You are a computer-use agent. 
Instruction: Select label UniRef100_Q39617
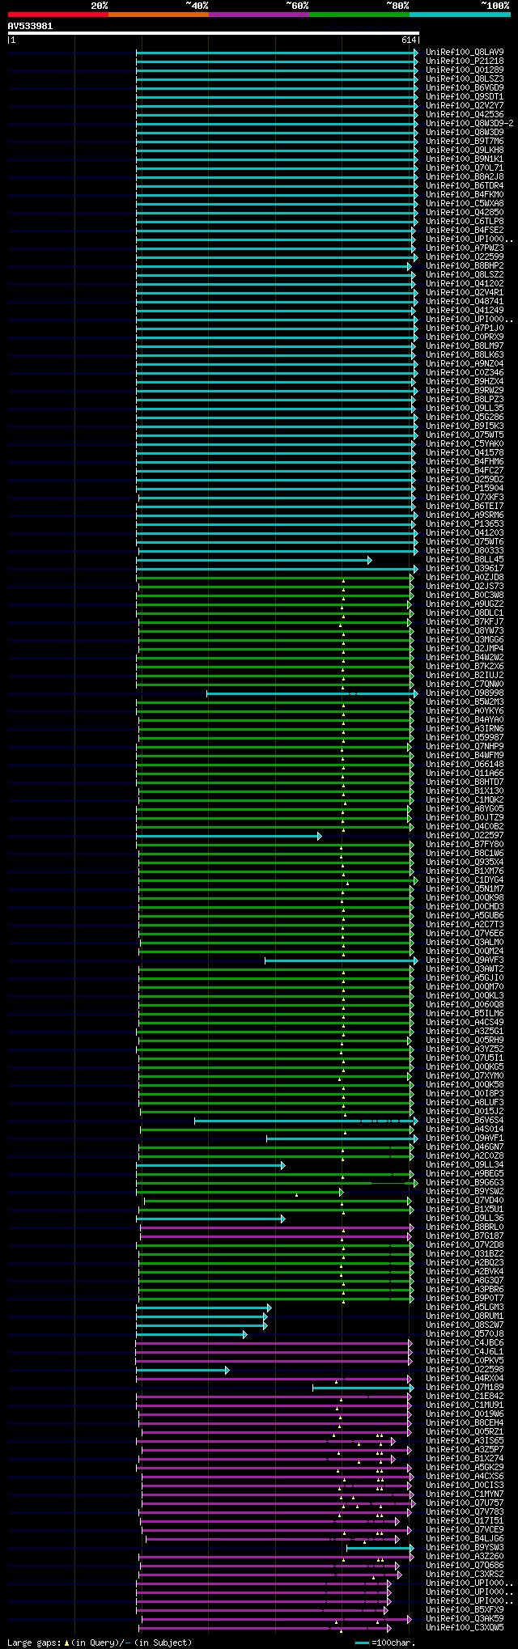click(x=465, y=568)
